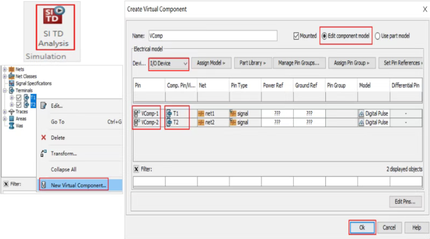Click the Pin Type column header

pyautogui.click(x=245, y=85)
